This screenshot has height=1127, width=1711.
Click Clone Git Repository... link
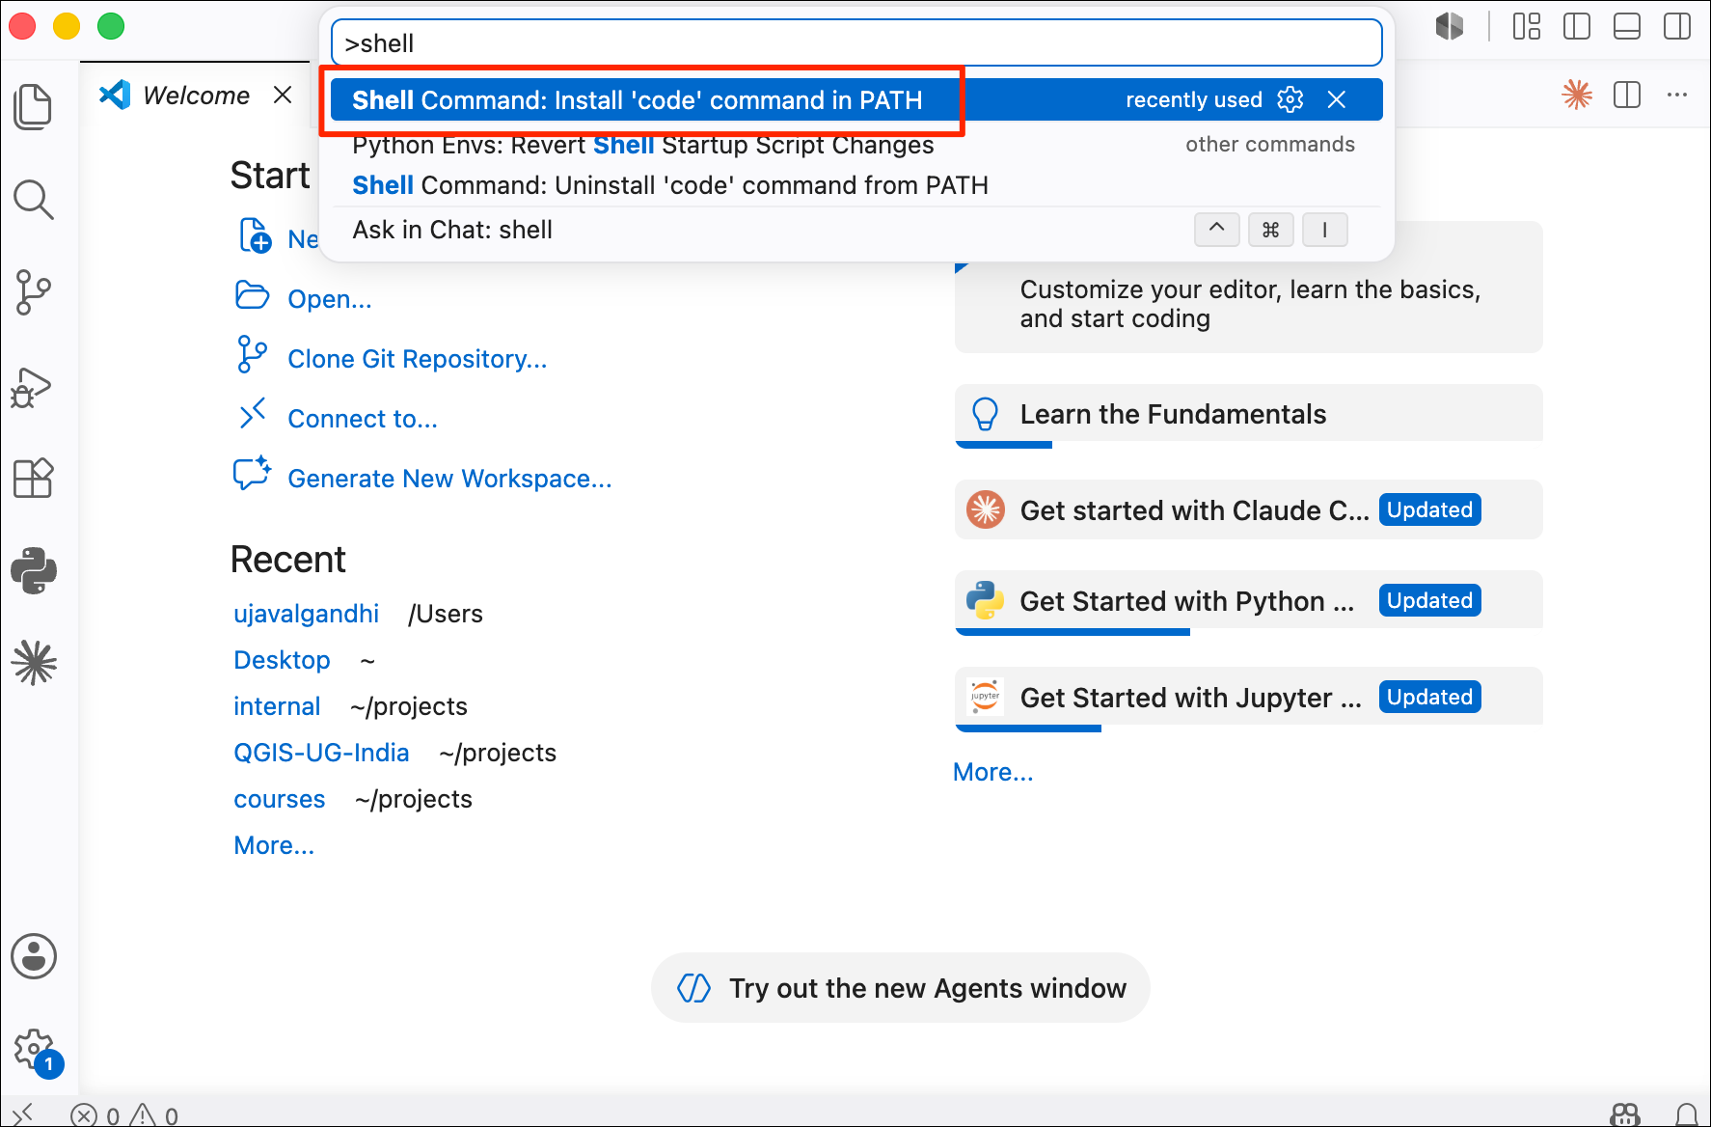(x=417, y=359)
